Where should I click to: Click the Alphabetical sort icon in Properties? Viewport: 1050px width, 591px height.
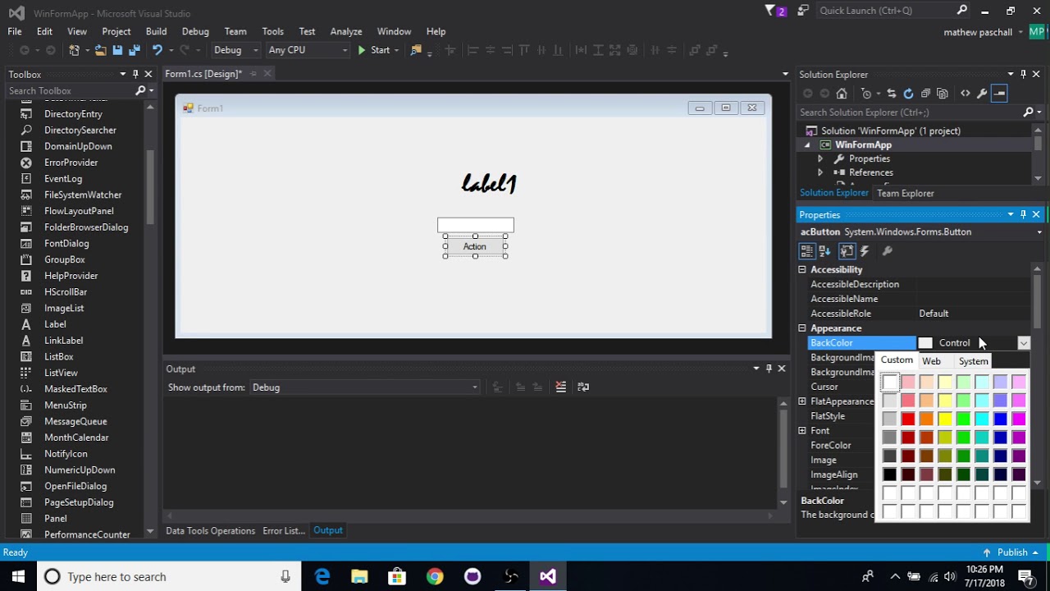825,251
